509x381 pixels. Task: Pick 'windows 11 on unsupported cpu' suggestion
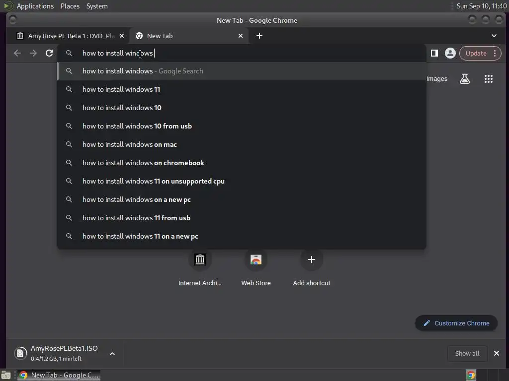point(242,181)
